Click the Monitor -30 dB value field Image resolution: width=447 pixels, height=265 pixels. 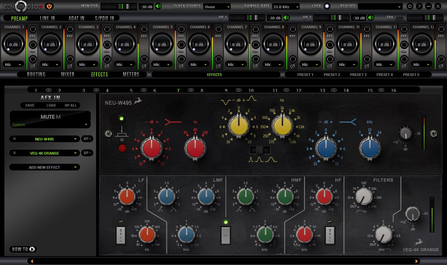click(146, 6)
